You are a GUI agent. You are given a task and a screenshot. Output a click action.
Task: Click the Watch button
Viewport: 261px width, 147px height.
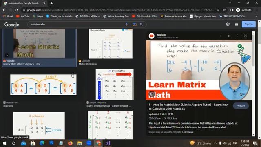click(x=241, y=106)
